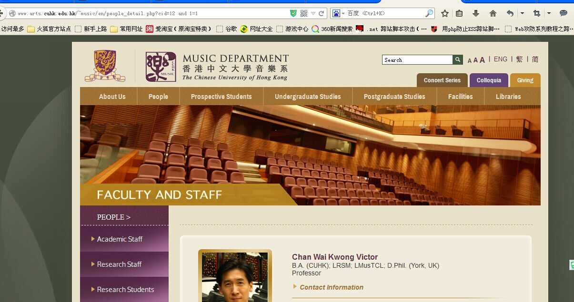The image size is (574, 302).
Task: Click the magnifier icon in Baidu search box
Action: coord(429,13)
